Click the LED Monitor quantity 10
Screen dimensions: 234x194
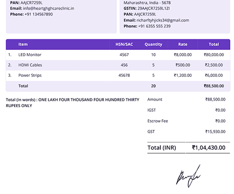(153, 55)
